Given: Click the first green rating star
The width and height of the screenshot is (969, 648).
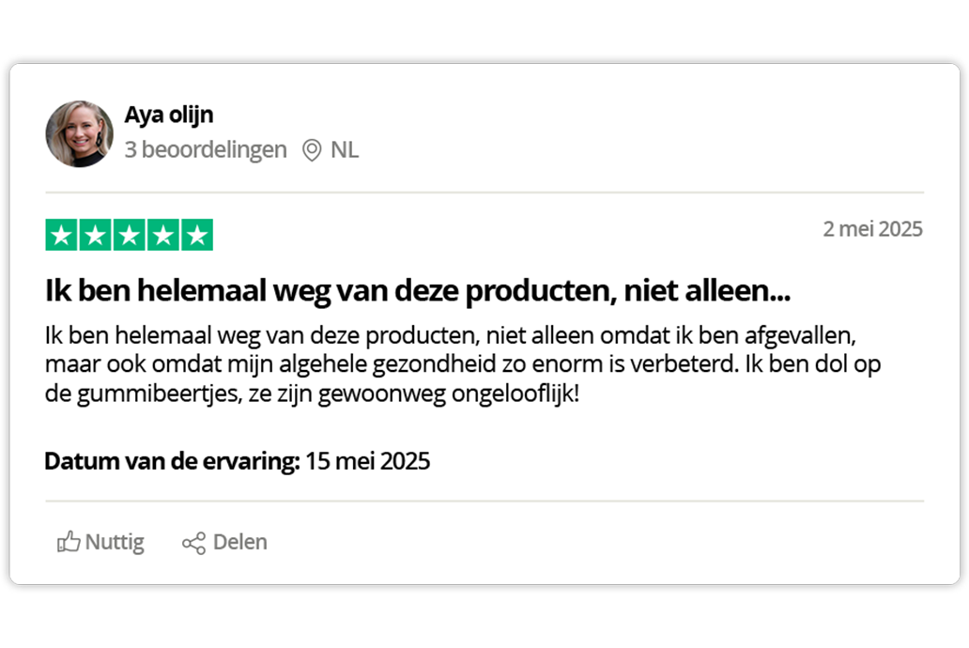Looking at the screenshot, I should [61, 235].
